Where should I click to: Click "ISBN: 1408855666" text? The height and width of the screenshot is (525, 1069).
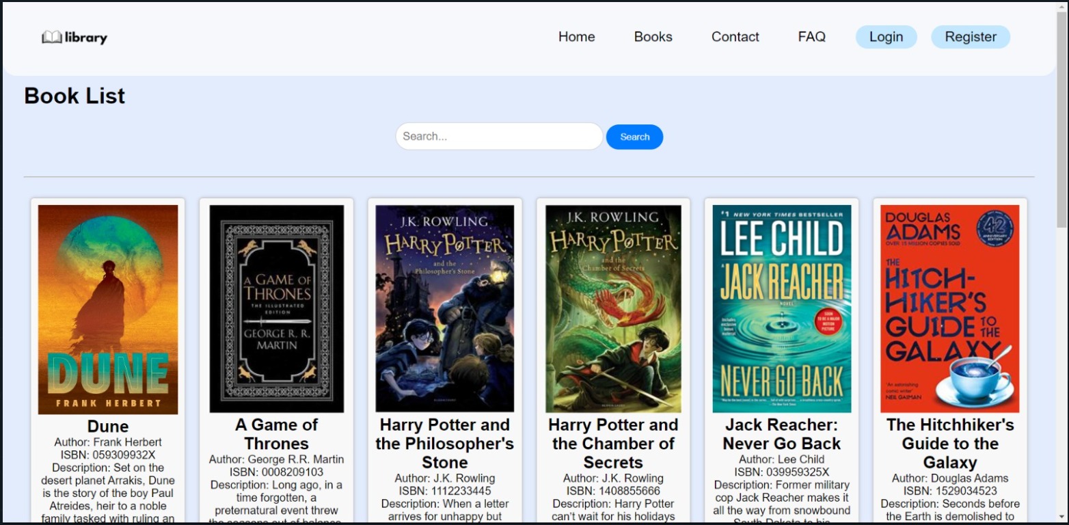[x=613, y=491]
